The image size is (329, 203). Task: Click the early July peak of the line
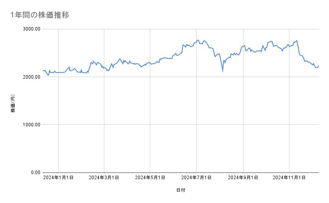point(198,40)
